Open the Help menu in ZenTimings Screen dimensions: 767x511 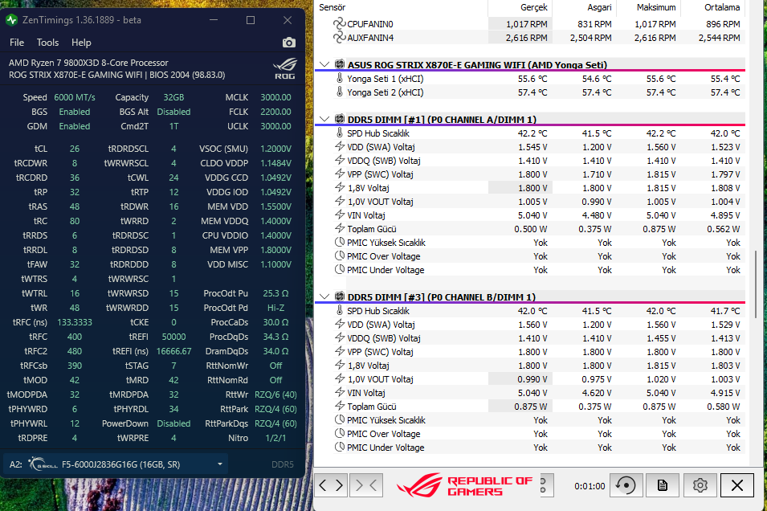point(81,43)
